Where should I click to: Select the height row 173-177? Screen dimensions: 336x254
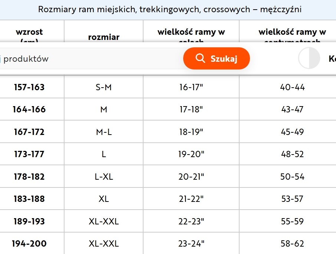[29, 154]
